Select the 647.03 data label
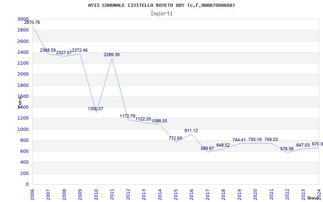Image resolution: width=323 pixels, height=202 pixels. pos(303,145)
